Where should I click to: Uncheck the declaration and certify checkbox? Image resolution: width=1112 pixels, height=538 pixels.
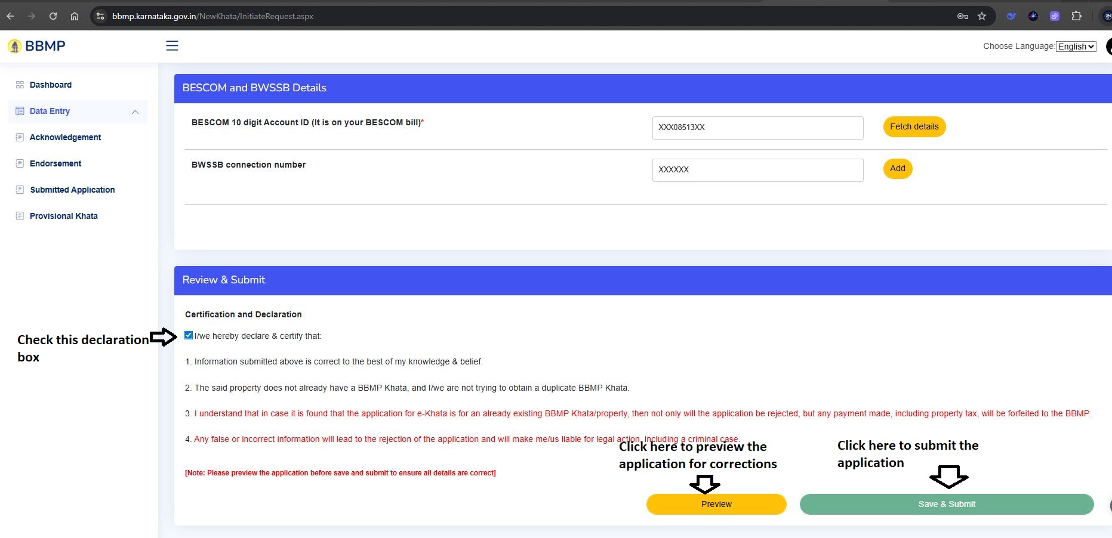pos(189,335)
